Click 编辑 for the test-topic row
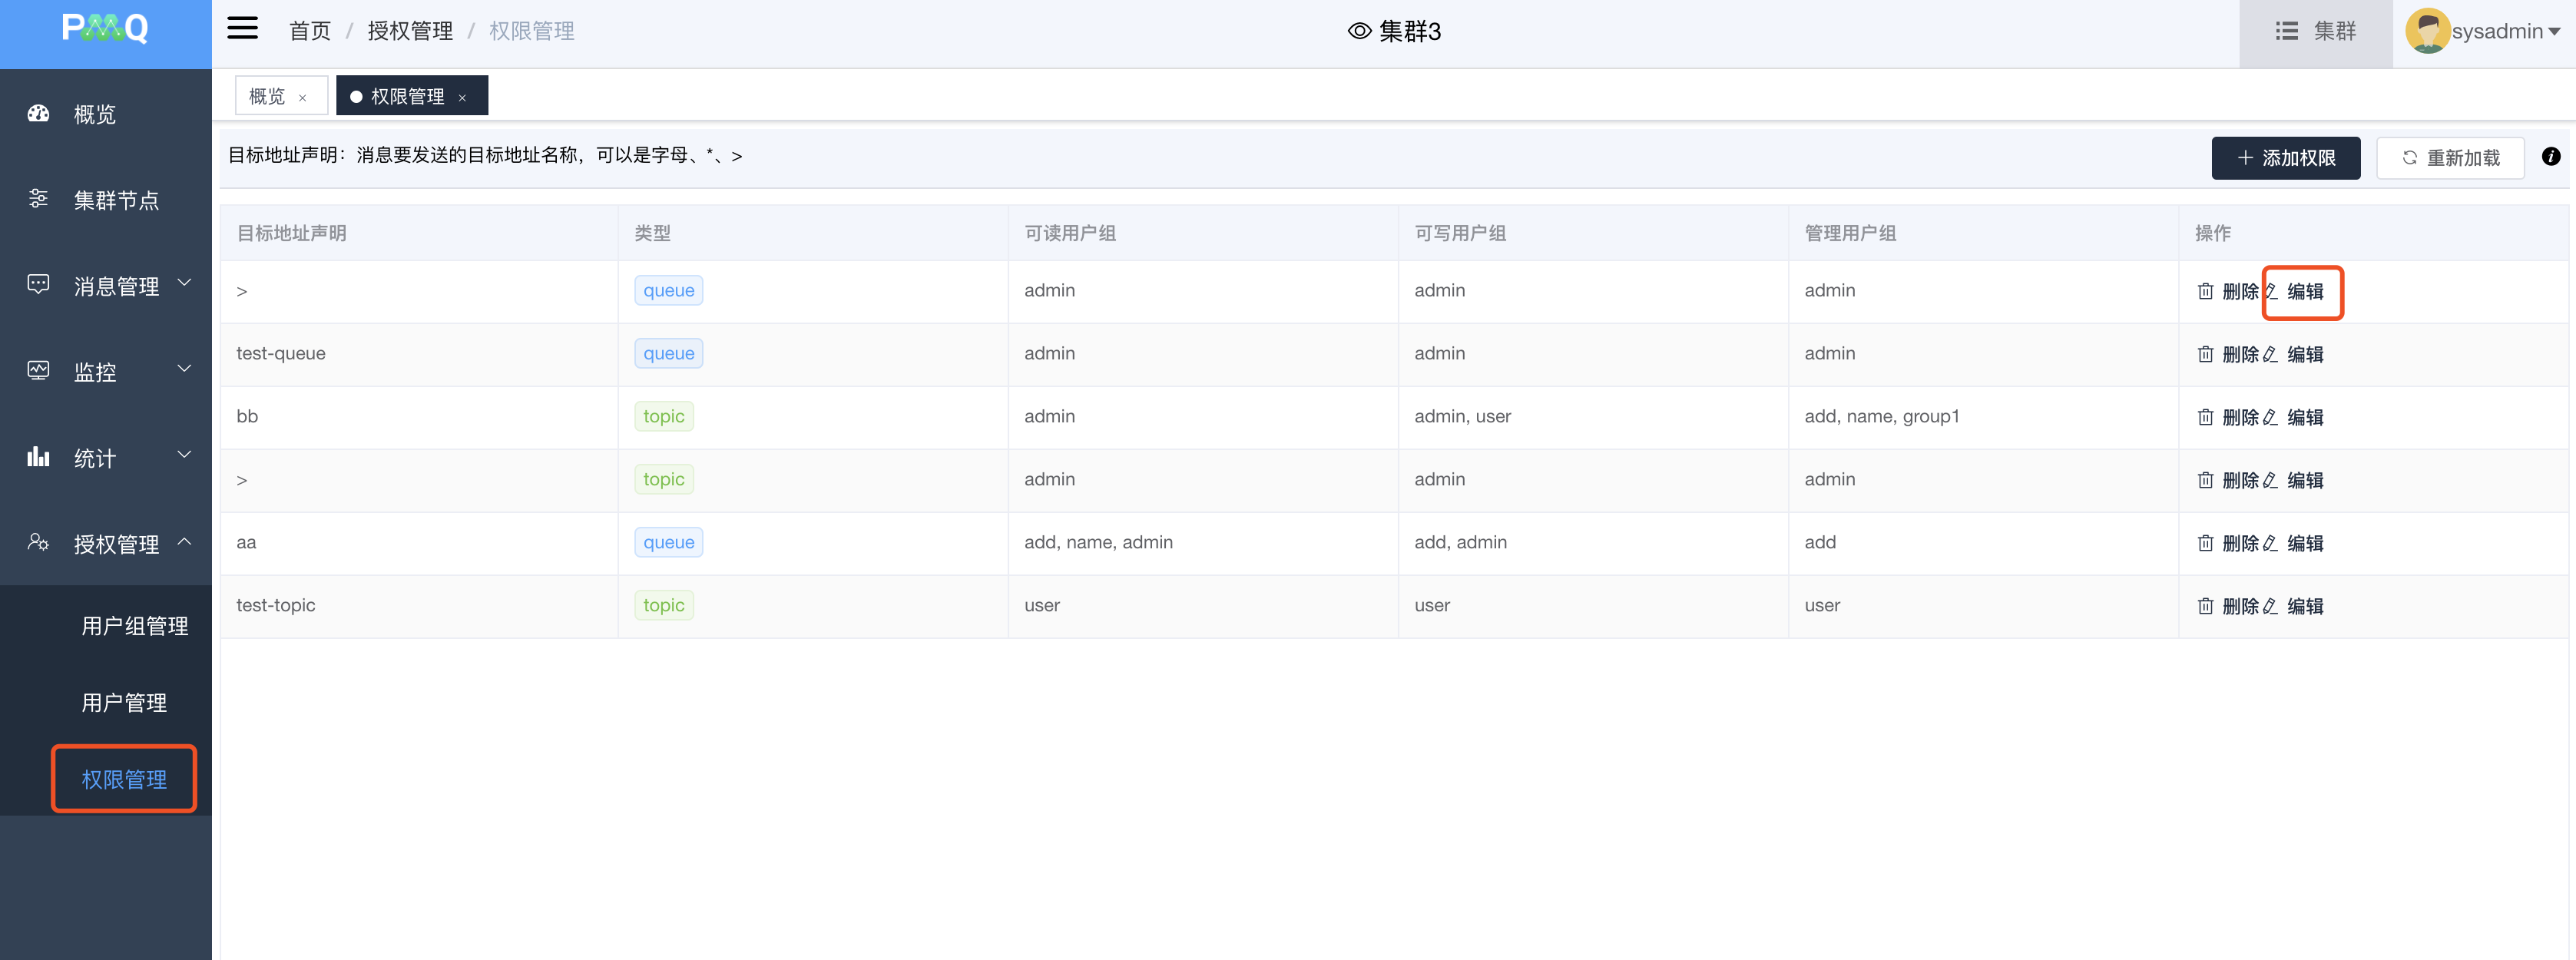The width and height of the screenshot is (2576, 960). pyautogui.click(x=2304, y=606)
